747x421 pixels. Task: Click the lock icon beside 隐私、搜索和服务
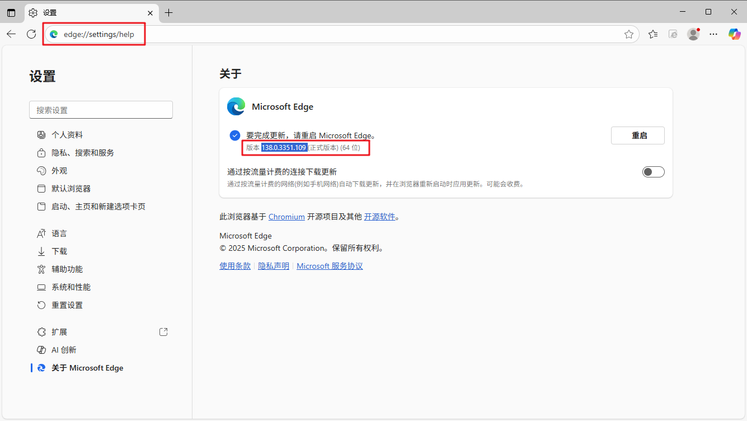[x=41, y=153]
